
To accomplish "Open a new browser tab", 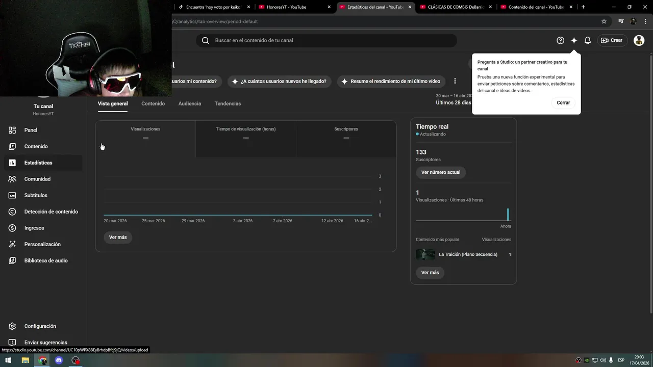I will (583, 7).
